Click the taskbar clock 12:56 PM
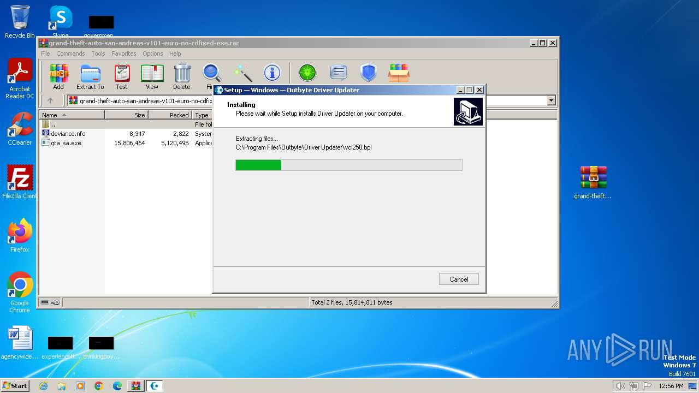This screenshot has width=699, height=393. 671,386
